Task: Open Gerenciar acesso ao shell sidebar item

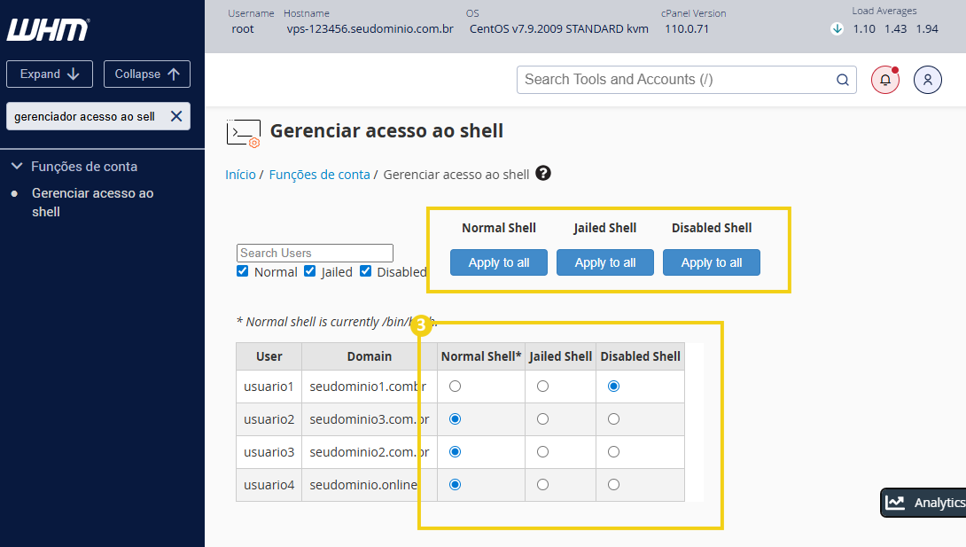Action: [92, 202]
